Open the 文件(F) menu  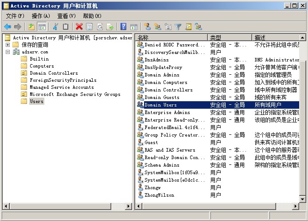tap(15, 16)
